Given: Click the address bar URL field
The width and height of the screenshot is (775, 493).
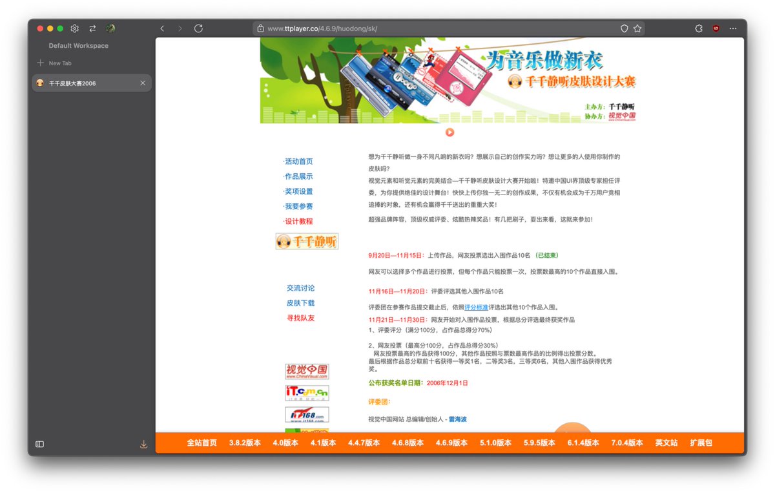Looking at the screenshot, I should point(449,28).
